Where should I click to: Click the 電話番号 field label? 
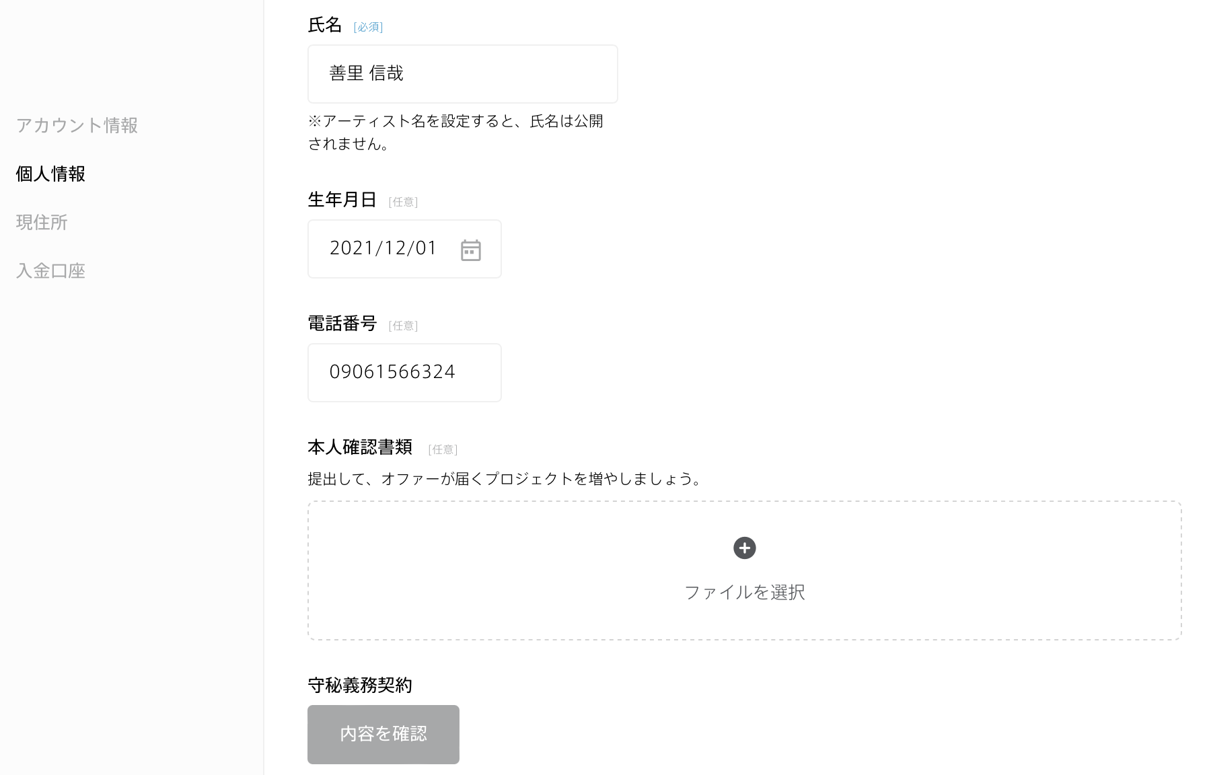click(x=342, y=324)
